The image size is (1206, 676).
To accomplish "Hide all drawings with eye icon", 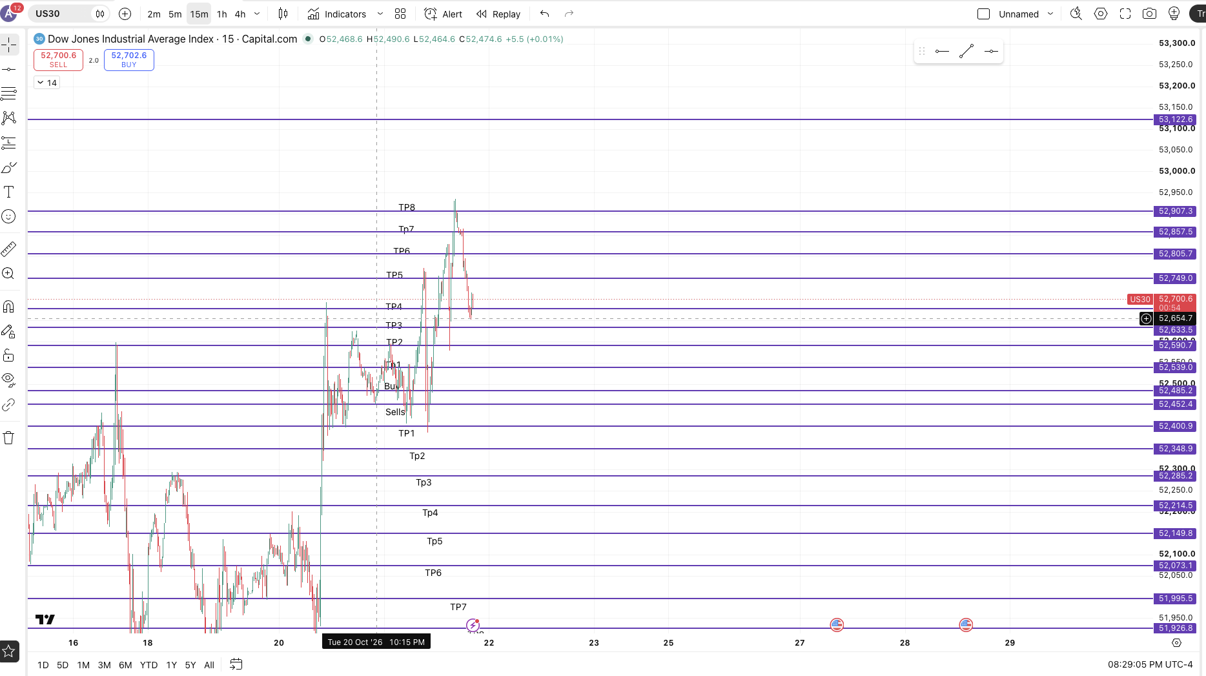I will (x=9, y=380).
